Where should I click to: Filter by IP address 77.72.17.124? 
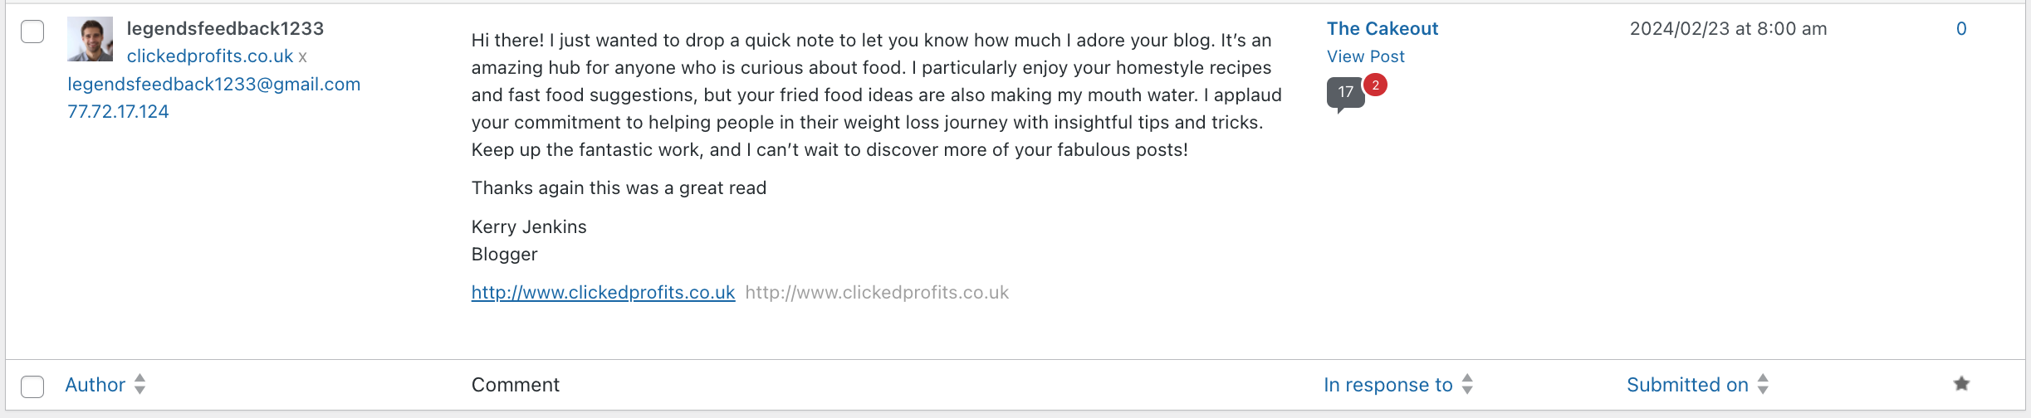(x=118, y=111)
